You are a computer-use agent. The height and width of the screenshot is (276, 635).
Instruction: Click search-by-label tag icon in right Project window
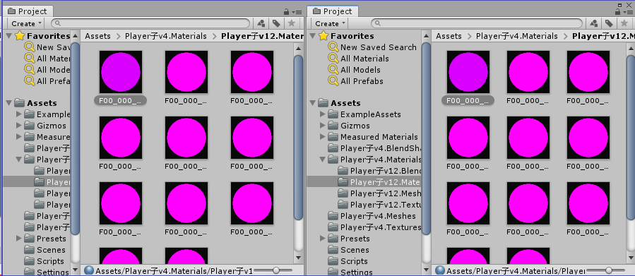coord(609,23)
